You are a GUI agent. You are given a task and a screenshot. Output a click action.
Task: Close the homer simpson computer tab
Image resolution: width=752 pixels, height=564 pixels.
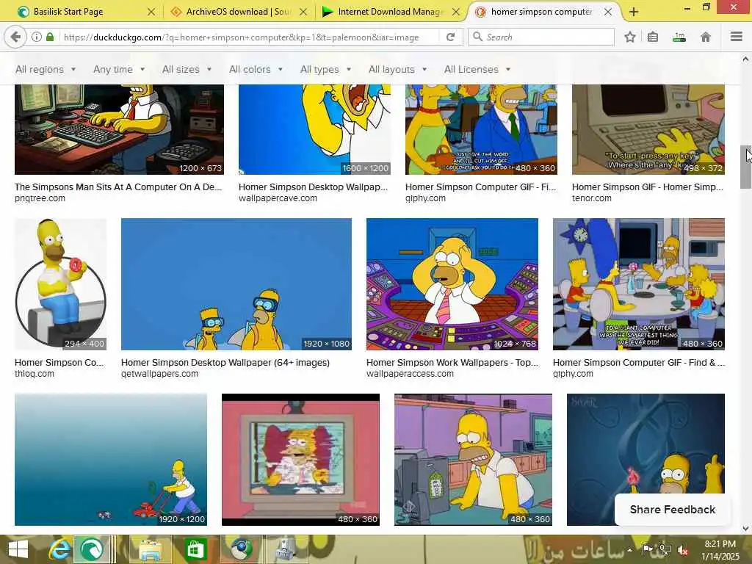tap(608, 12)
